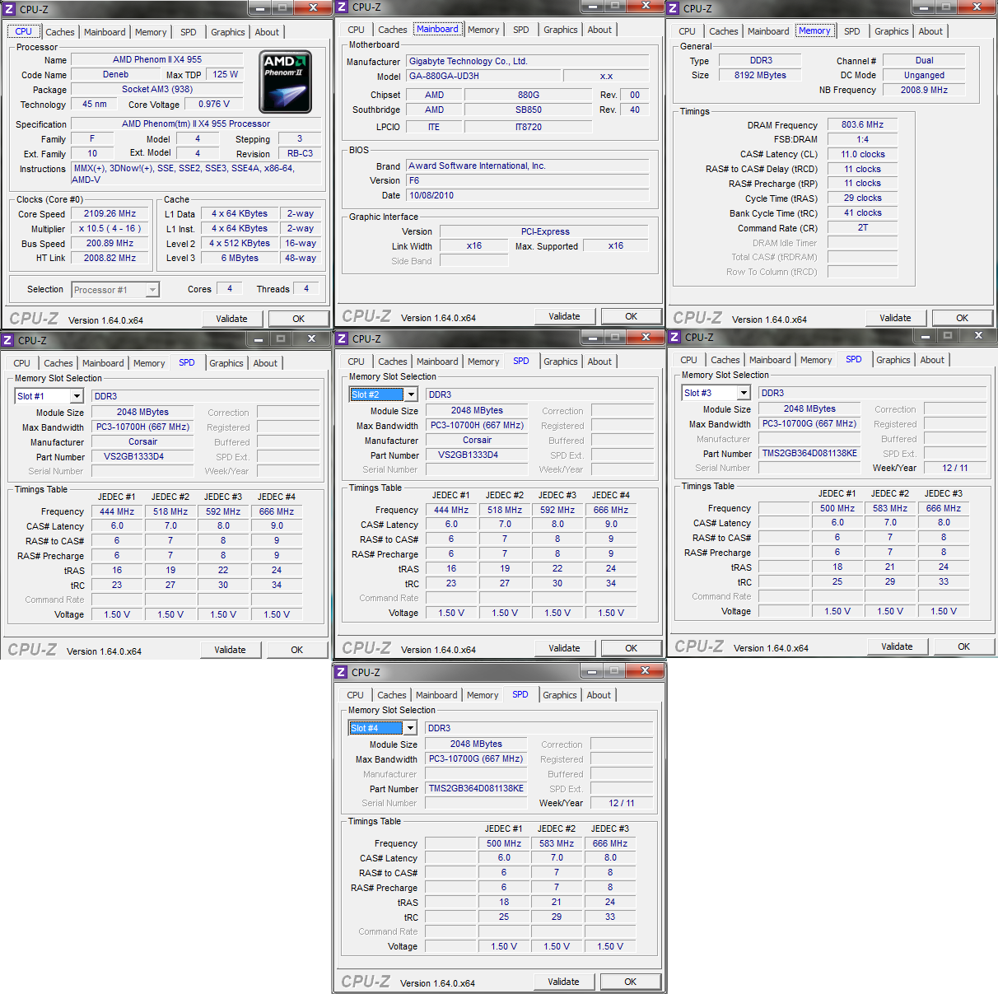The image size is (998, 994).
Task: Click the NB frequency value '2008.9 MHz'
Action: pyautogui.click(x=925, y=90)
